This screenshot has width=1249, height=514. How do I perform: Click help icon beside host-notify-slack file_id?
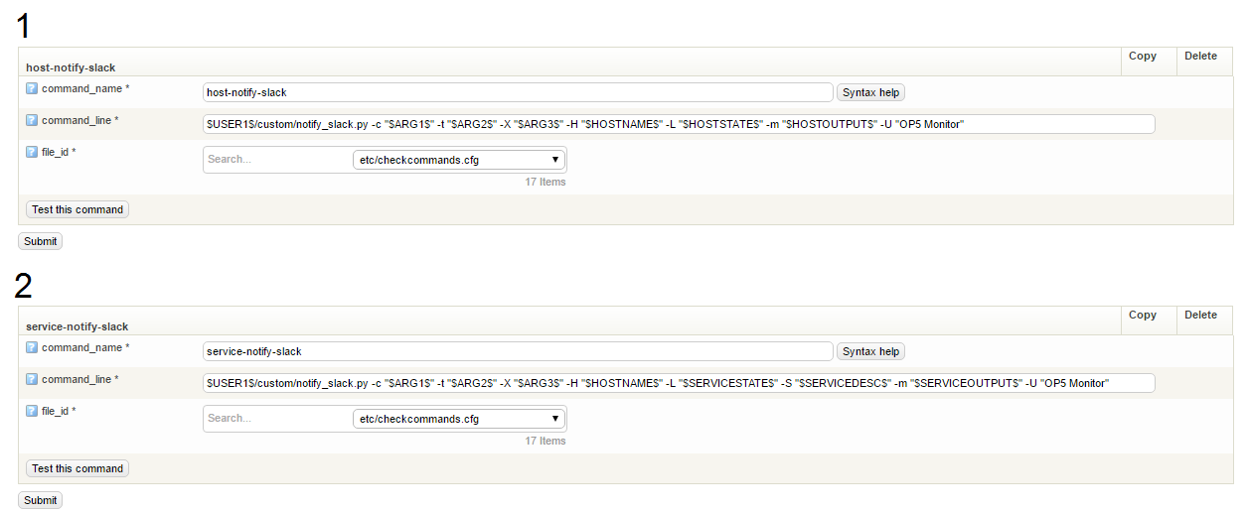32,152
